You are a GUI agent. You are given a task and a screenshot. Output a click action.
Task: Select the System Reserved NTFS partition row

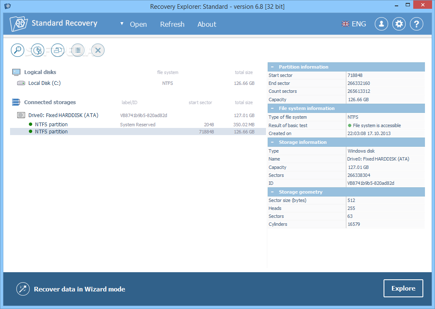point(138,125)
